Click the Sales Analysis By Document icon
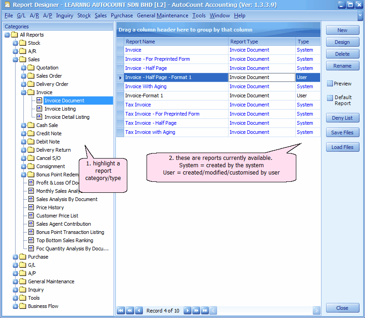 pos(31,199)
